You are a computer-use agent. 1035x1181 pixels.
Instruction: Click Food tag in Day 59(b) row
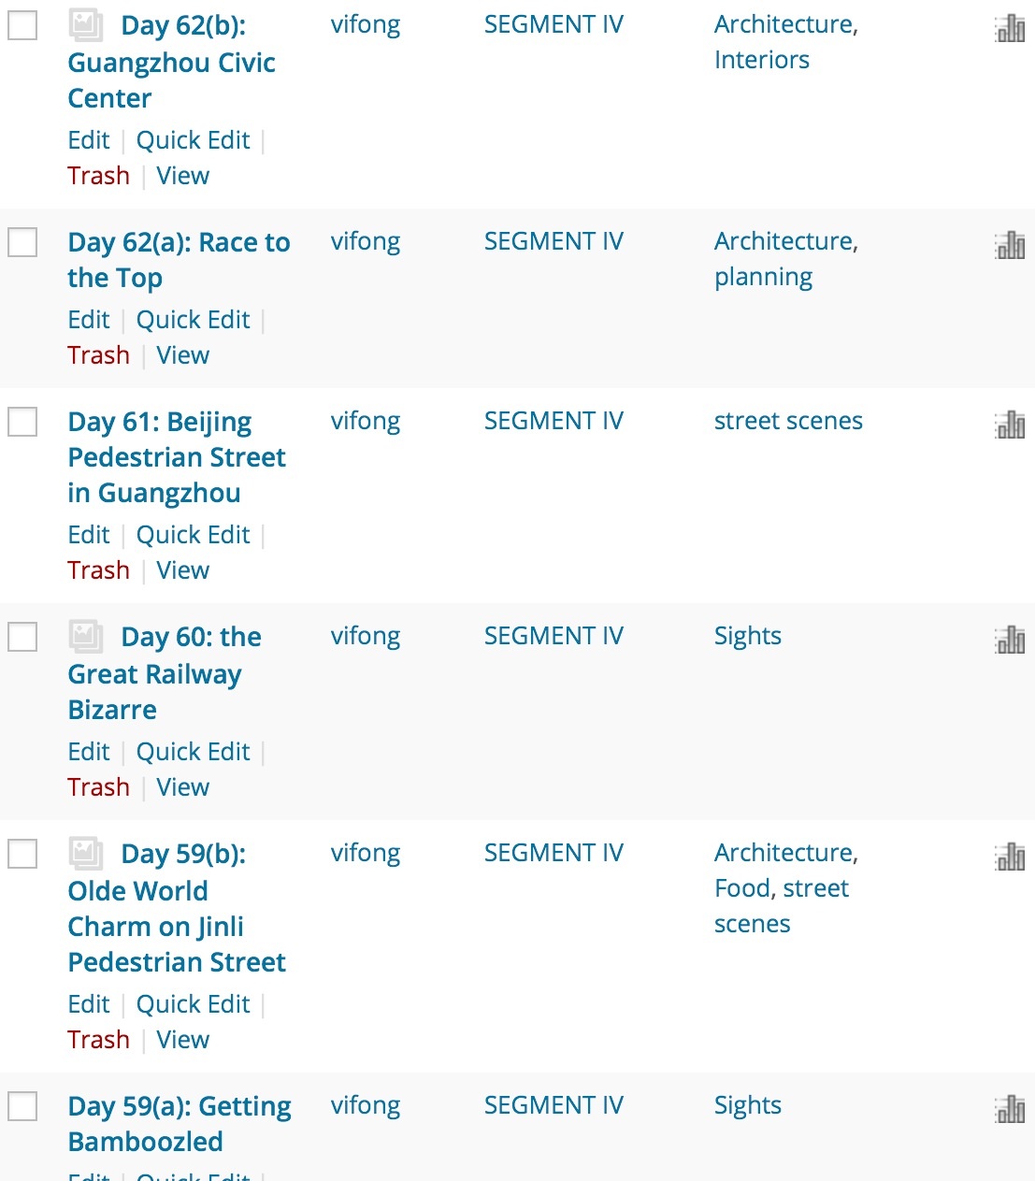pos(742,888)
